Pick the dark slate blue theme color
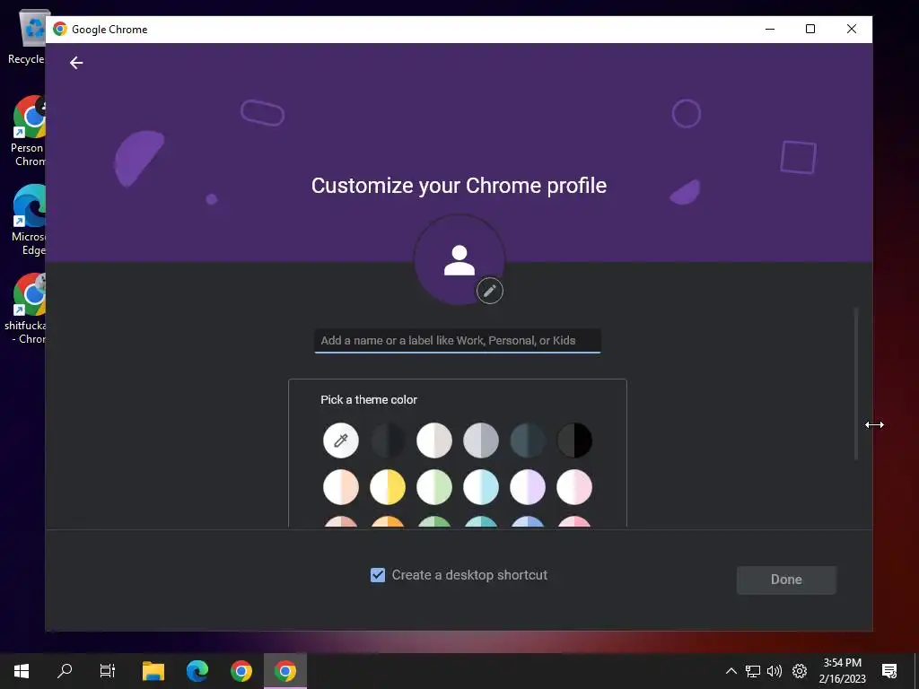 point(528,440)
